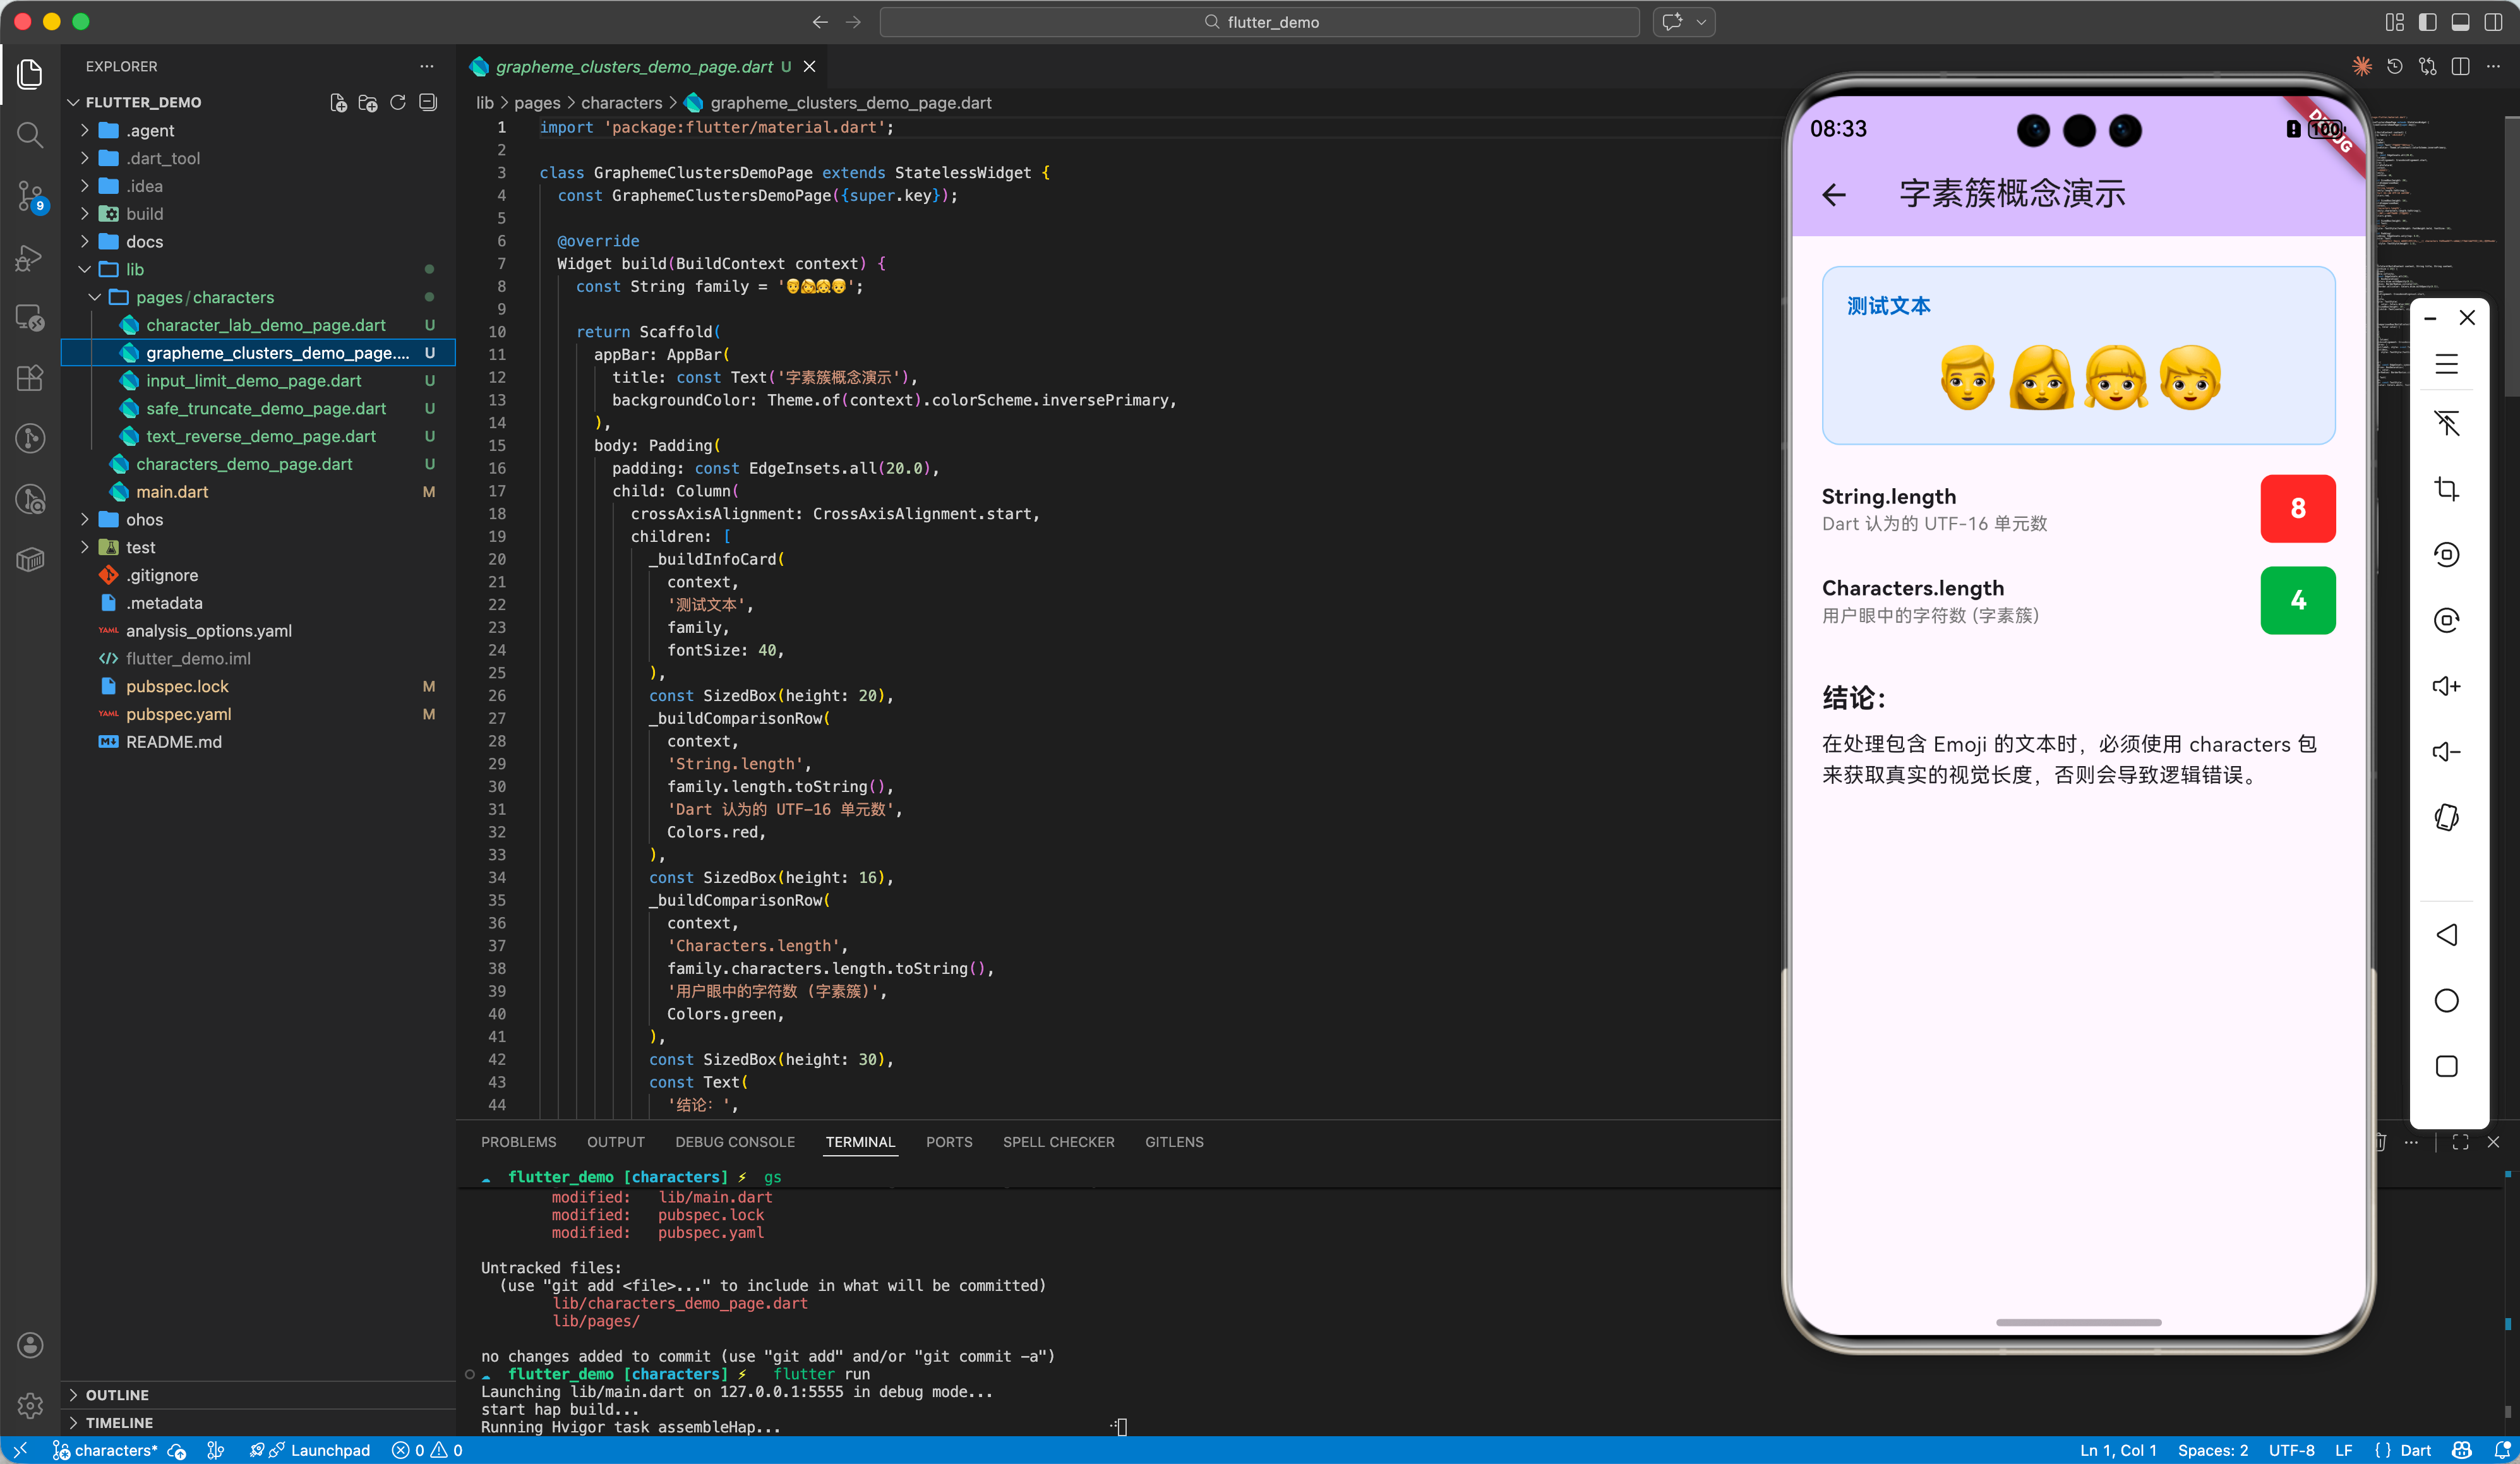The height and width of the screenshot is (1464, 2520).
Task: Tap the emulator volume up button
Action: click(x=2446, y=686)
